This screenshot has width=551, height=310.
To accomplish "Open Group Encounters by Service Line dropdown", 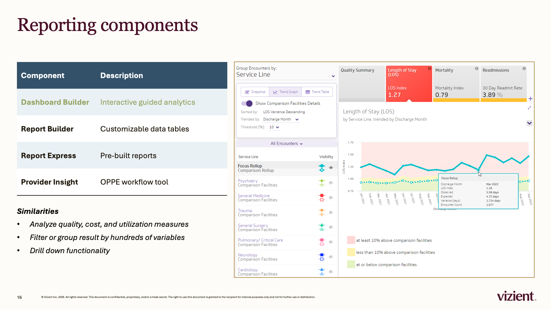I will point(286,75).
